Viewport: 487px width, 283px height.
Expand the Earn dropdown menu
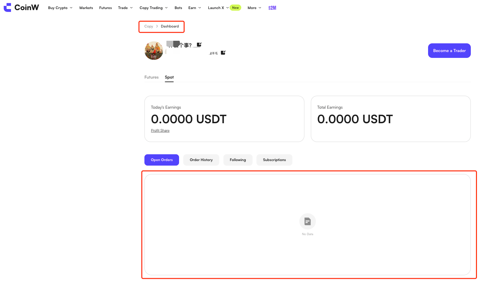[195, 8]
